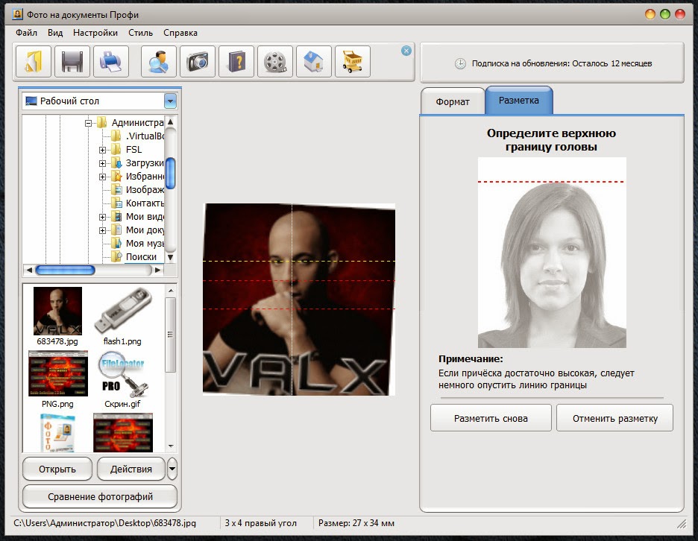Click the house toolbar icon
This screenshot has height=541, width=698.
pos(314,61)
